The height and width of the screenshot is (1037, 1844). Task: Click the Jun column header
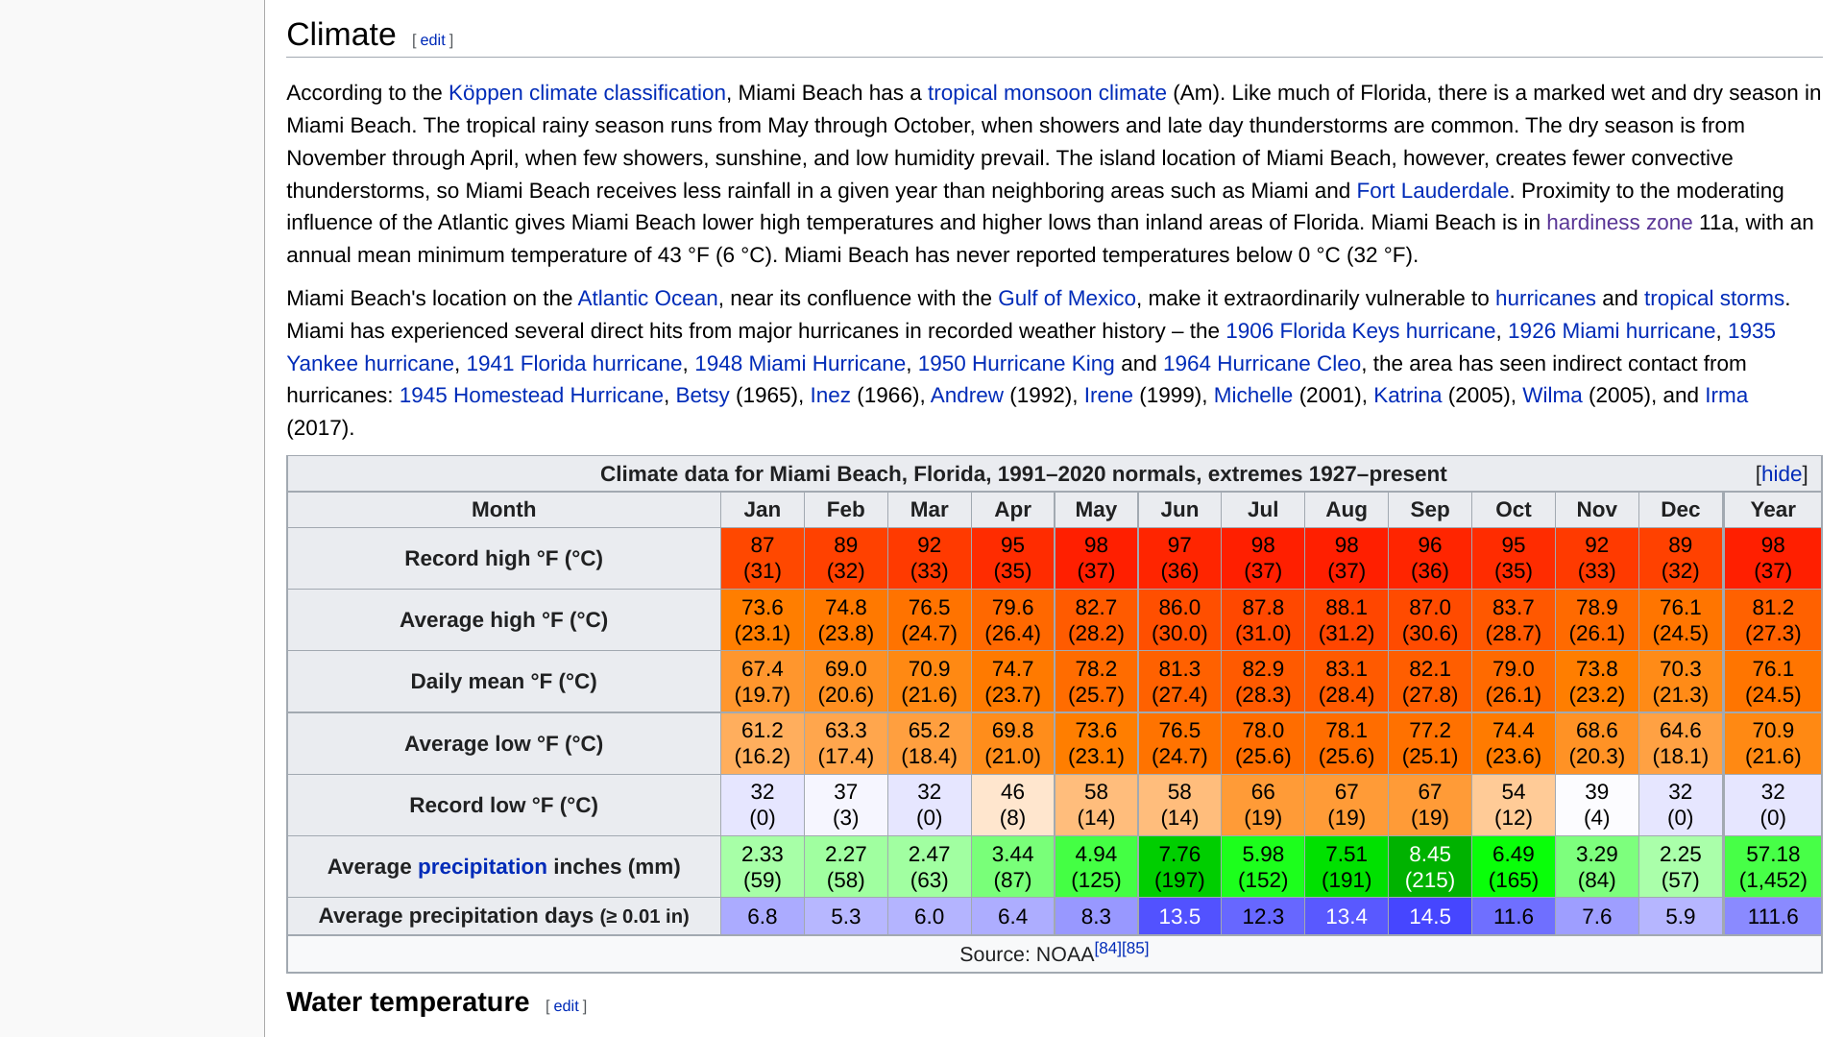click(x=1179, y=510)
